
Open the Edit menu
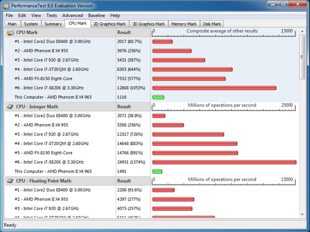pyautogui.click(x=22, y=15)
